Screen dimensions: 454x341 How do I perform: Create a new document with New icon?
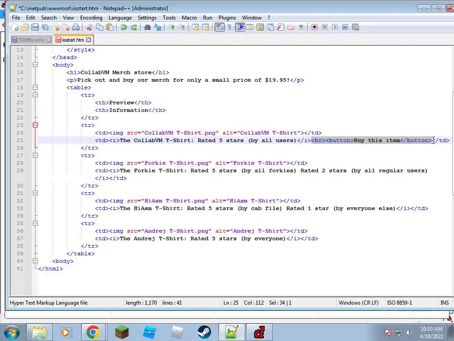point(15,27)
